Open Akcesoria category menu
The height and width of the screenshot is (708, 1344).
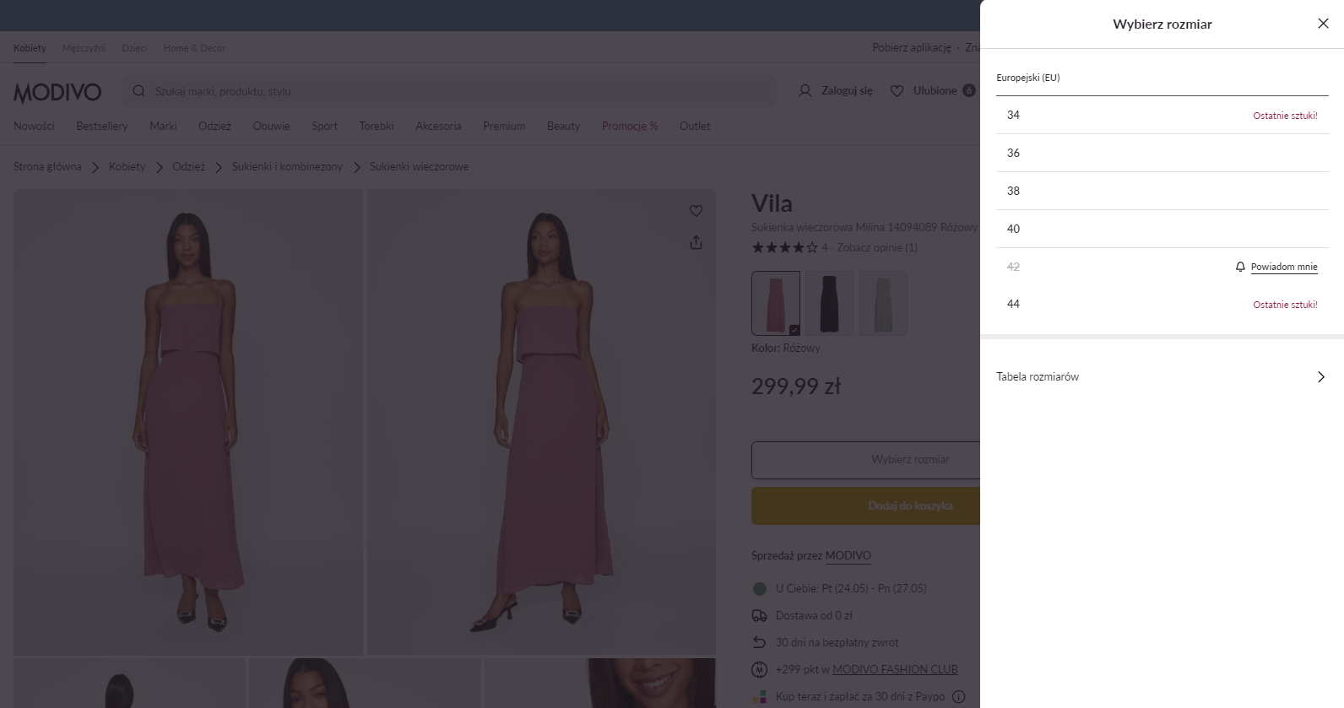438,126
